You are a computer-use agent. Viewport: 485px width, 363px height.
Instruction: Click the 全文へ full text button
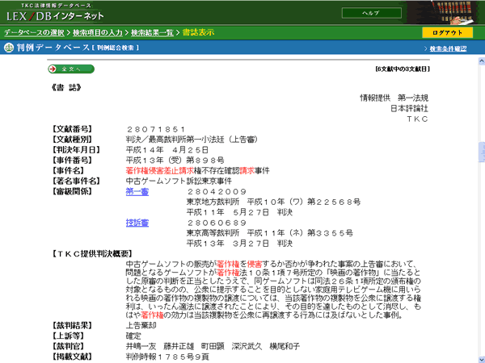coord(71,69)
